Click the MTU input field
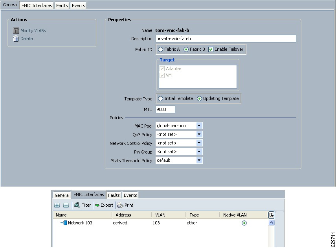Image resolution: width=336 pixels, height=248 pixels. click(165, 109)
